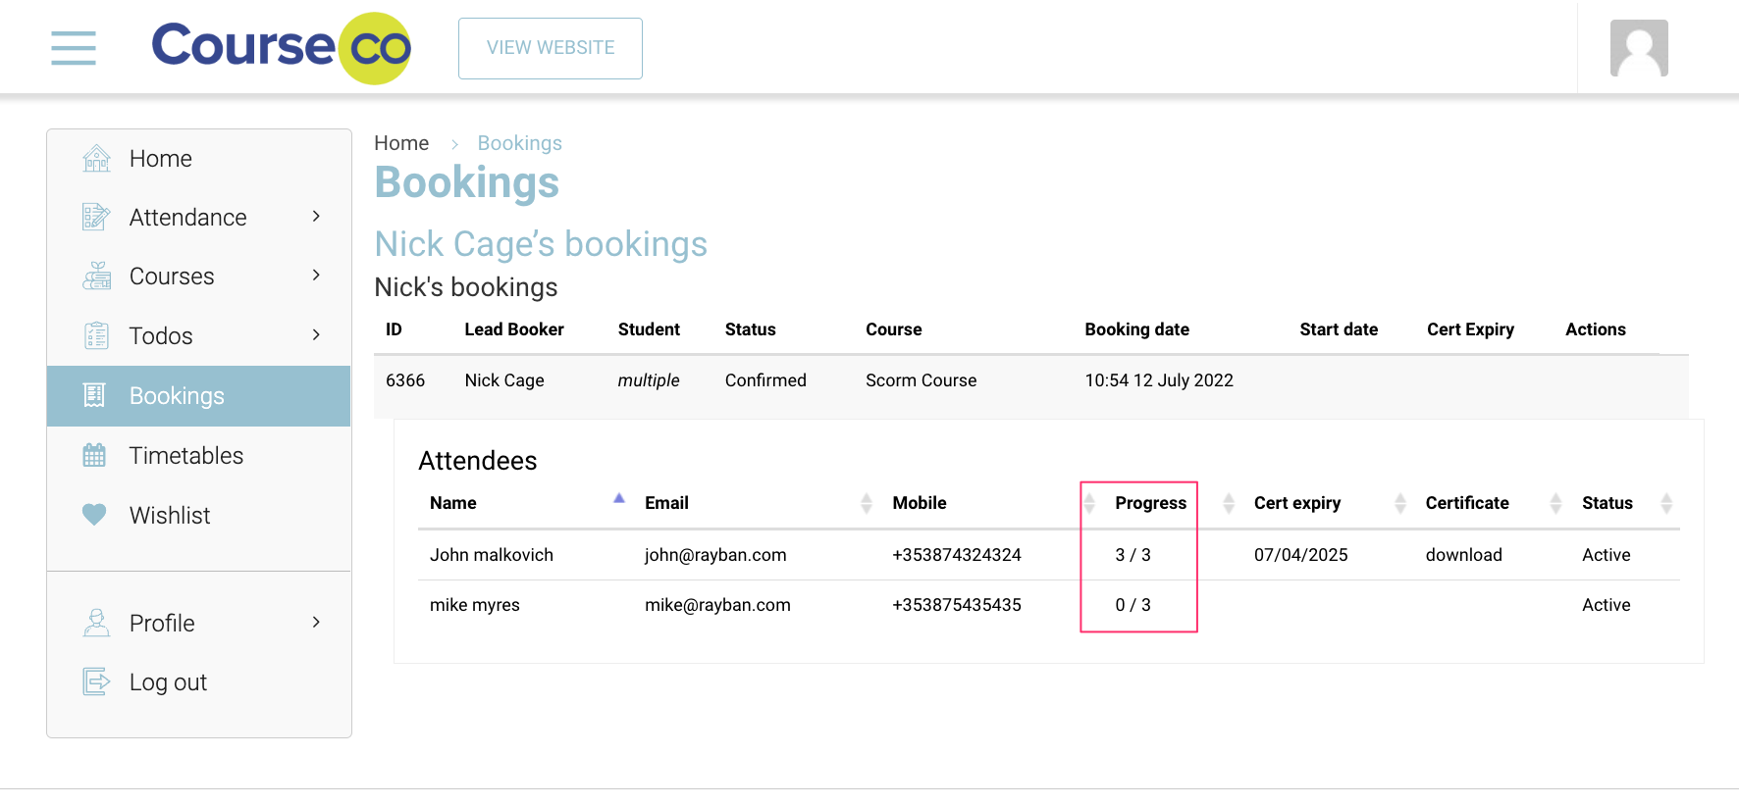Viewport: 1739px width, 806px height.
Task: Expand the Courses submenu chevron
Action: pyautogui.click(x=316, y=276)
